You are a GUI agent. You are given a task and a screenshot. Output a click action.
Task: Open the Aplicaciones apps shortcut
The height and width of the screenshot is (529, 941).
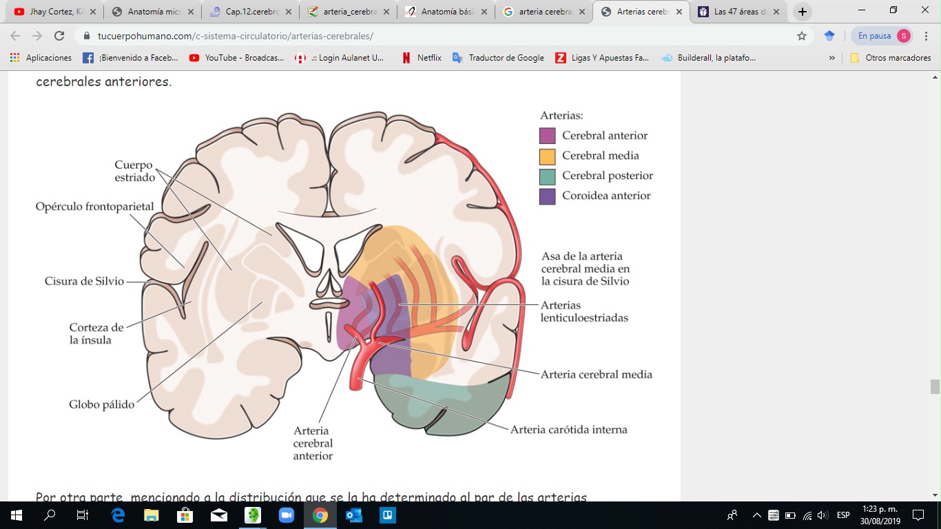point(41,58)
